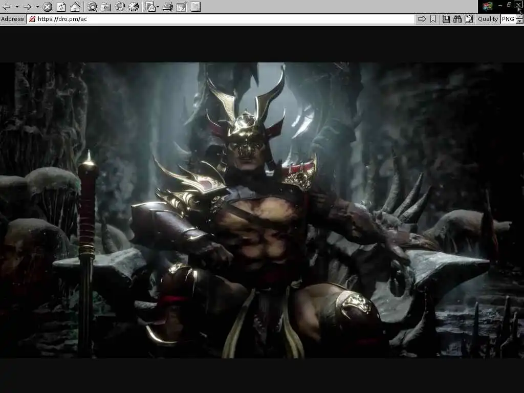
Task: Open the Forward history dropdown arrow
Action: click(37, 6)
